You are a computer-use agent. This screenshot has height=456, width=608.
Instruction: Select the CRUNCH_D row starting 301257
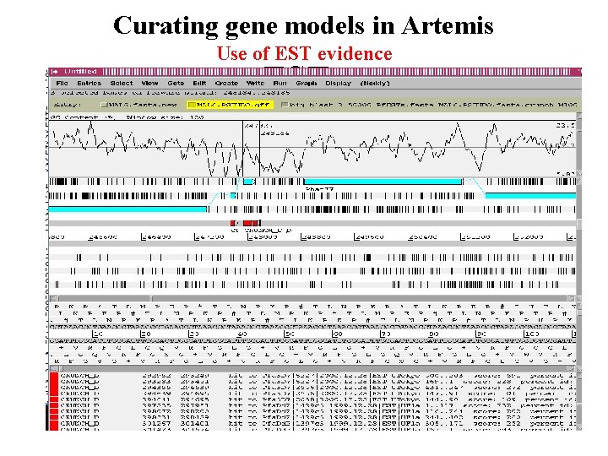312,423
